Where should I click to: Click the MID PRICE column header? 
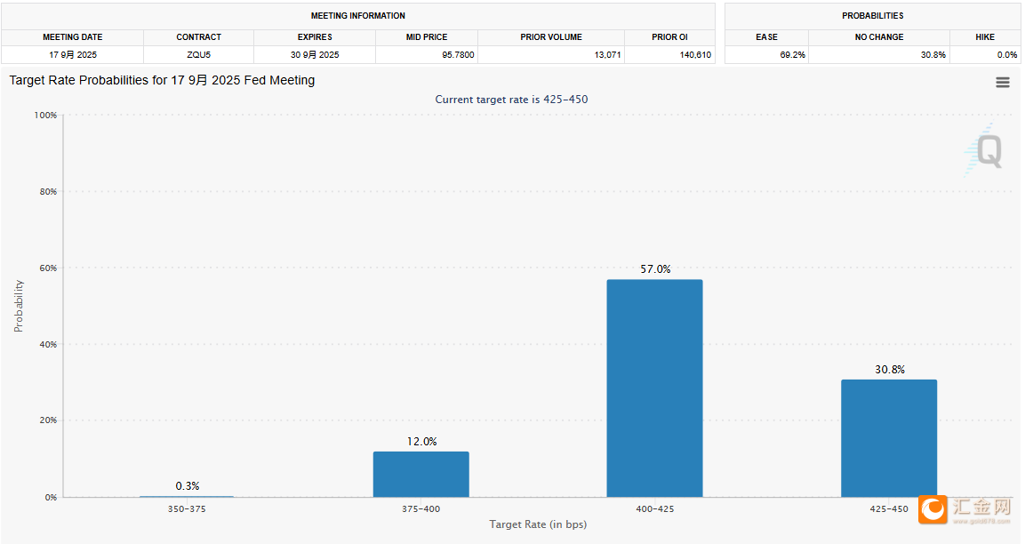pos(426,37)
